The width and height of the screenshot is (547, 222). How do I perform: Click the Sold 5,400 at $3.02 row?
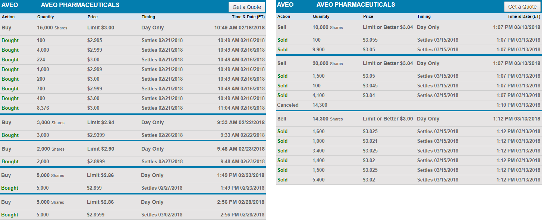tap(409, 180)
